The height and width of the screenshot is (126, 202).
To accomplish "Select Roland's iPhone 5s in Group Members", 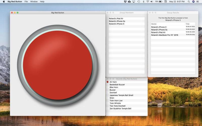I will [x=127, y=21].
